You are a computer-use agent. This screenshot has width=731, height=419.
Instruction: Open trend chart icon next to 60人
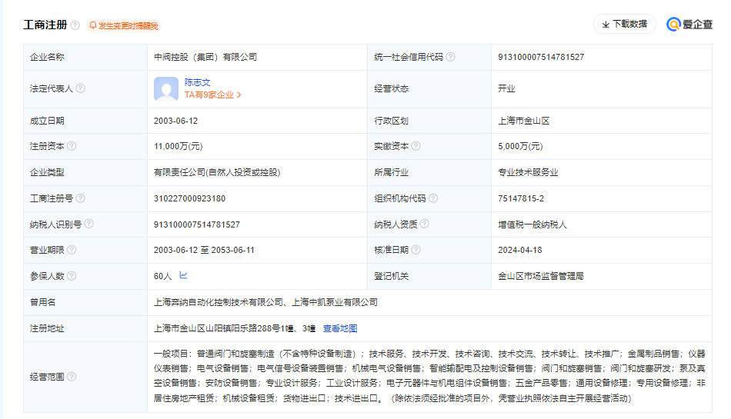coord(183,275)
